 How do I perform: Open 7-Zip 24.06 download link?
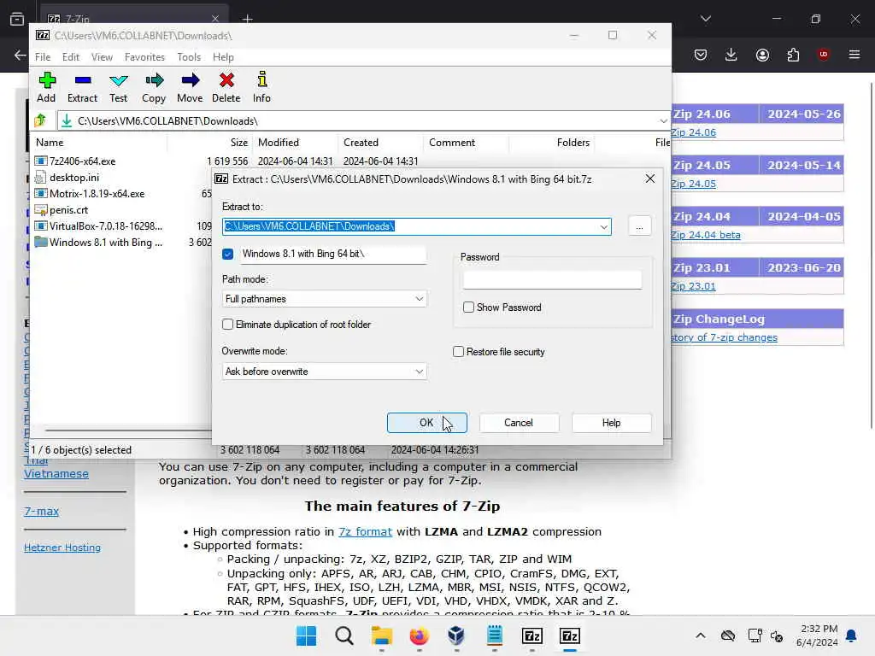[x=694, y=132]
